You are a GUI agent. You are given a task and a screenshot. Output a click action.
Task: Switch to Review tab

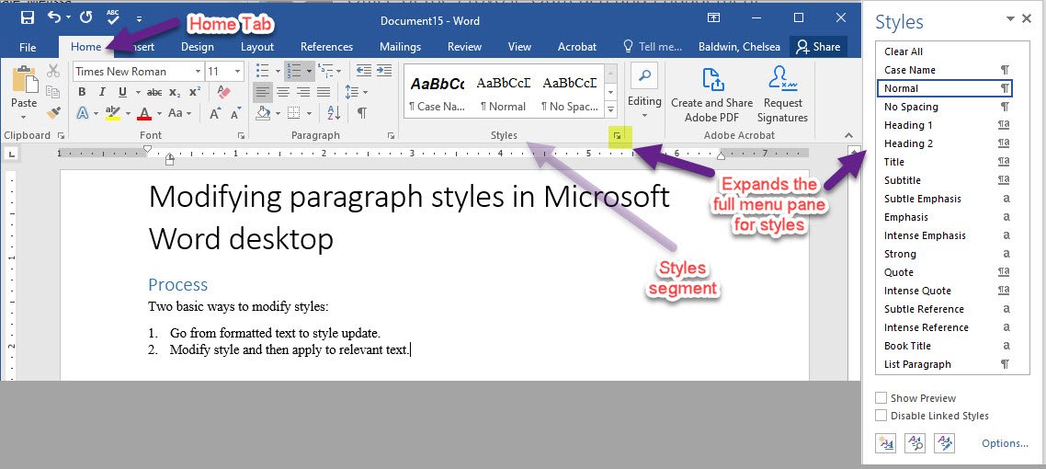[x=464, y=47]
